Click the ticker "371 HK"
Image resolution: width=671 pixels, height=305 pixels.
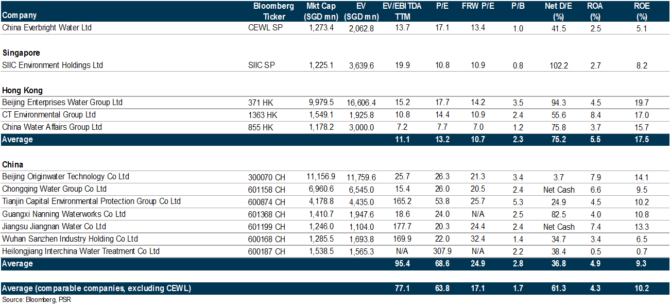[261, 102]
